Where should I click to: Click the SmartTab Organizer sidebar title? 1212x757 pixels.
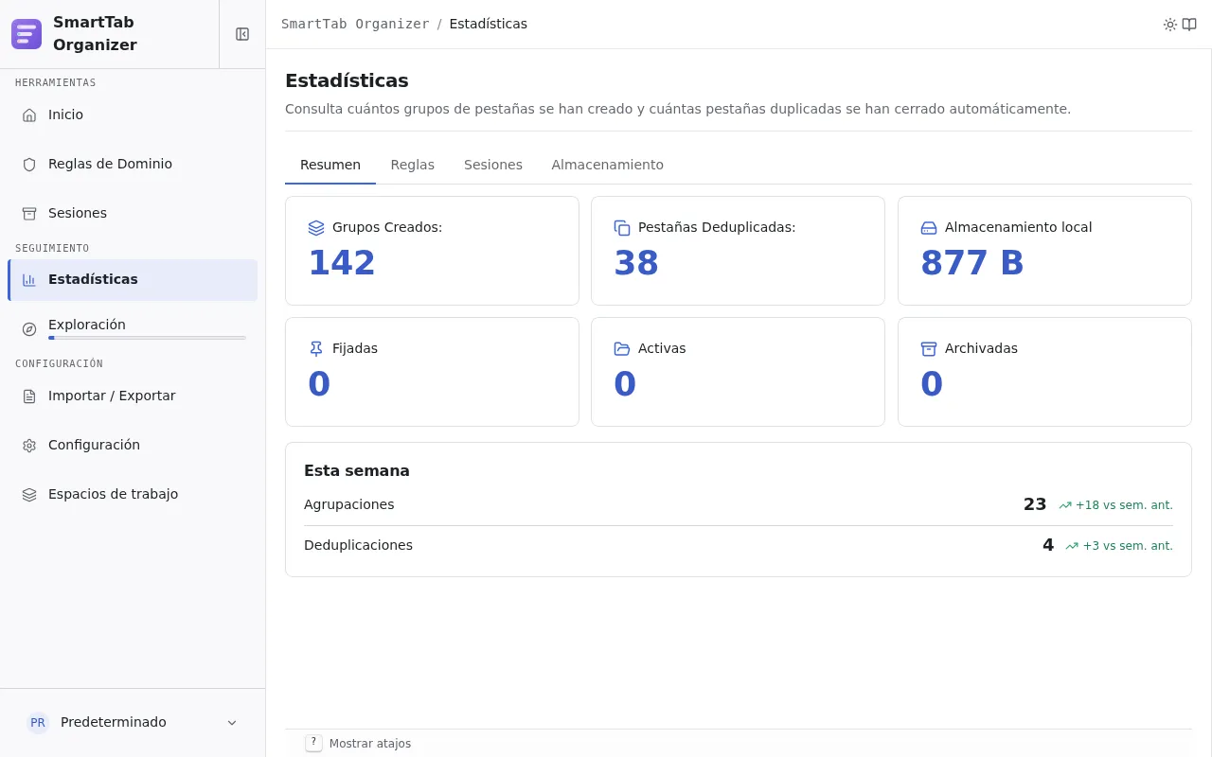pos(95,34)
